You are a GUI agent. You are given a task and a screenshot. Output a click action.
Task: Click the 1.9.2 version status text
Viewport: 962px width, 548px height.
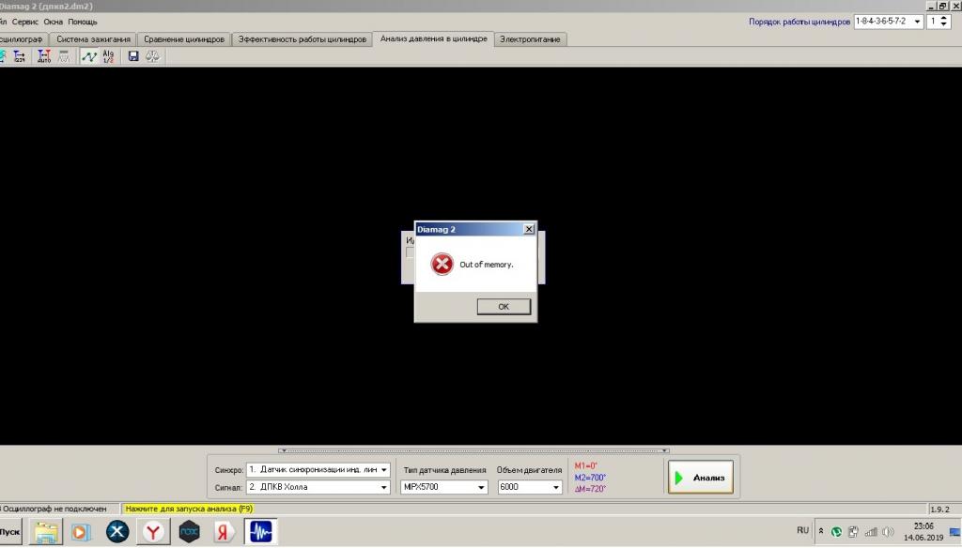pos(939,510)
